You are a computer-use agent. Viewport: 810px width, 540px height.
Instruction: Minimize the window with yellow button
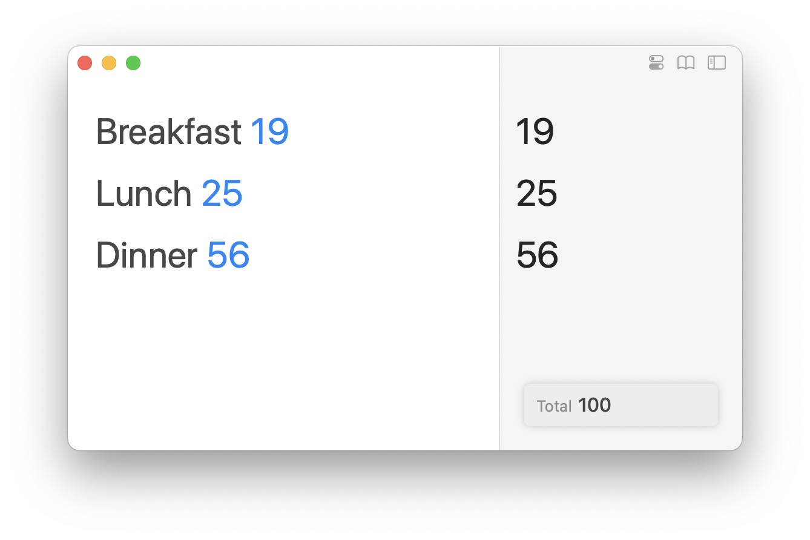coord(109,63)
